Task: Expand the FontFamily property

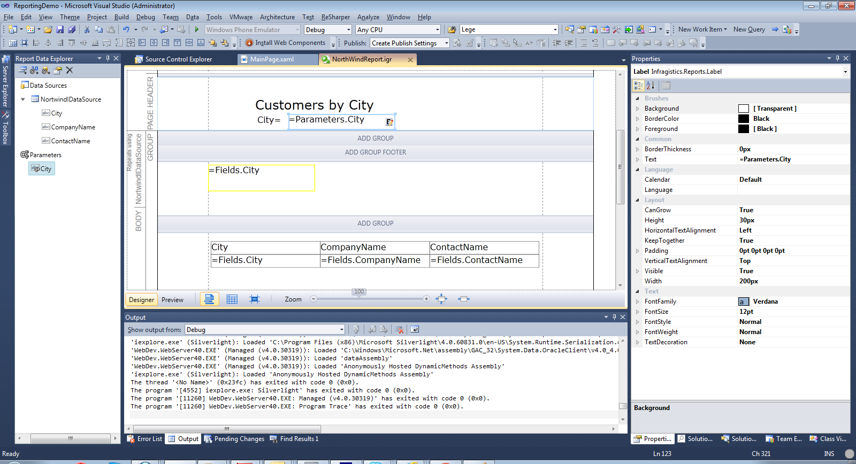Action: [x=637, y=301]
